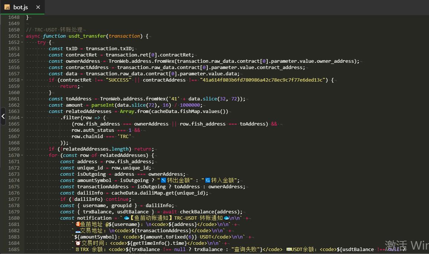Click line number 1661 in the gutter
Viewport: 429px width, 254px height.
(14, 99)
